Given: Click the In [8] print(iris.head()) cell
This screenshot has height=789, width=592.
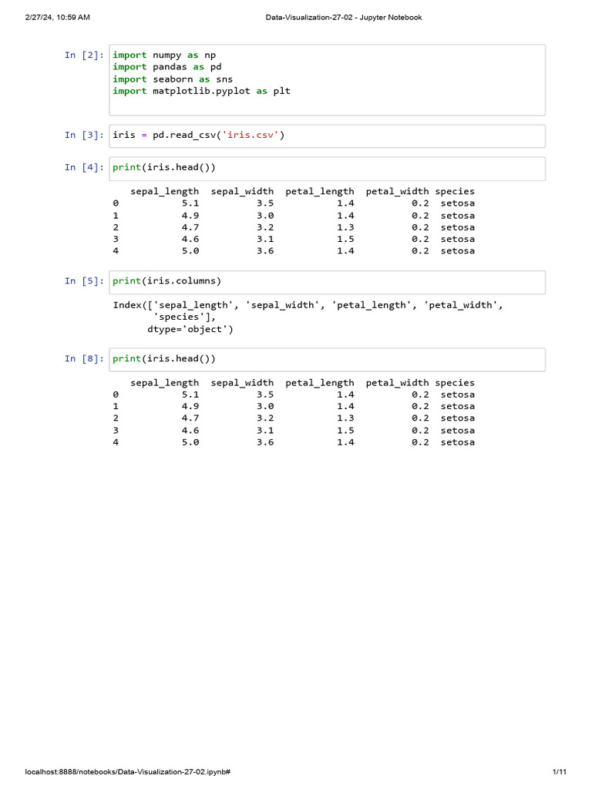Looking at the screenshot, I should [327, 360].
